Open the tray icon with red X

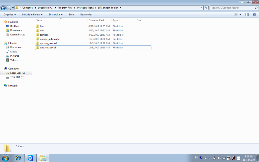pos(233,158)
